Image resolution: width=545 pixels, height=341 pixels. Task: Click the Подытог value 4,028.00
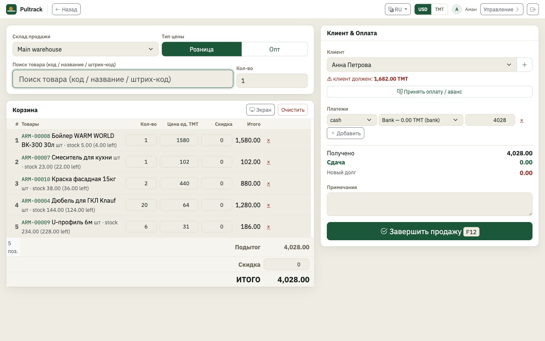297,247
